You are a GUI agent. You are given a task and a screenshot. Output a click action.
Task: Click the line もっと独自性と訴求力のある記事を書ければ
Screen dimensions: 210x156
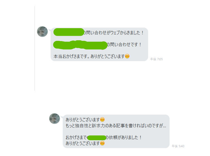(x=116, y=126)
